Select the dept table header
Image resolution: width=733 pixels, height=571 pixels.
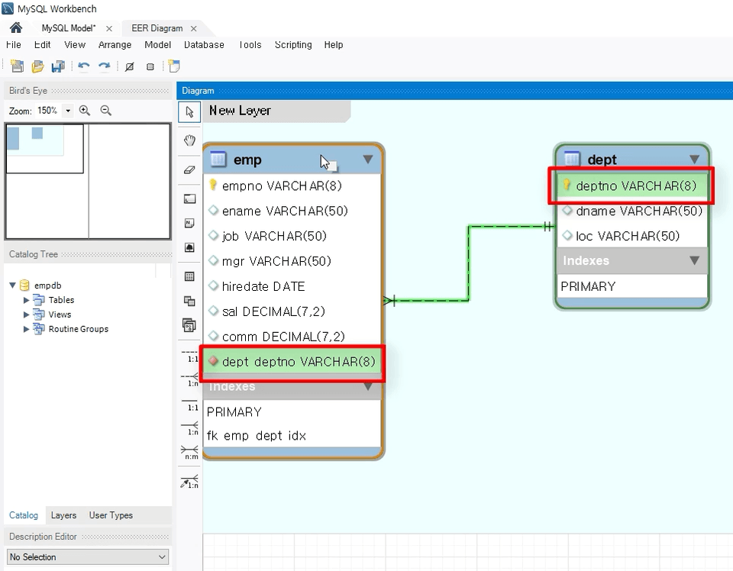pos(632,159)
